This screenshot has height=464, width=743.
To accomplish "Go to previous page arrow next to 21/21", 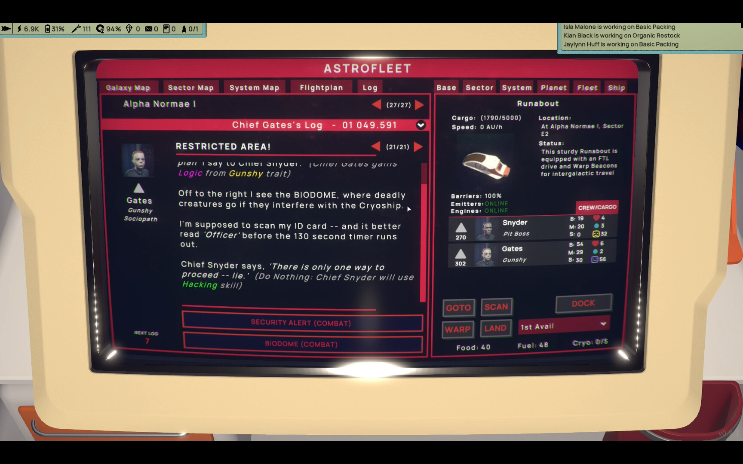I will pyautogui.click(x=376, y=147).
